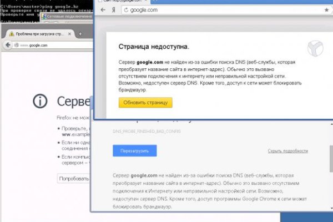Select the Firefox 'Проблема при загрузке стр...' tab
333x222 pixels.
[x=39, y=33]
